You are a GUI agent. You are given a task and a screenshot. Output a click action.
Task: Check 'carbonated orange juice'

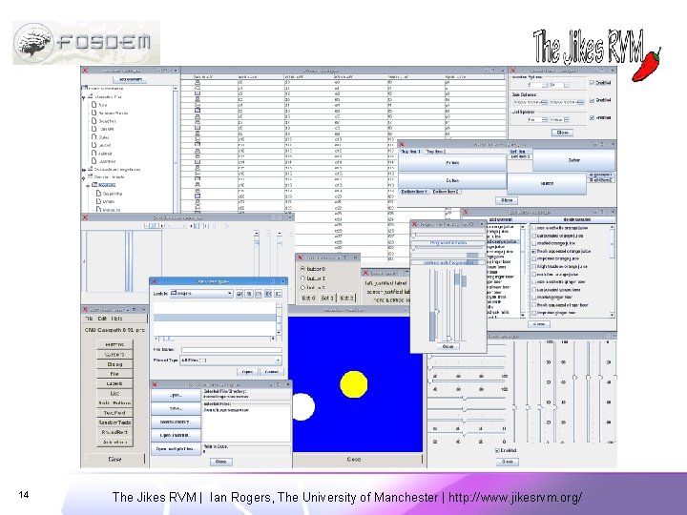(x=533, y=236)
